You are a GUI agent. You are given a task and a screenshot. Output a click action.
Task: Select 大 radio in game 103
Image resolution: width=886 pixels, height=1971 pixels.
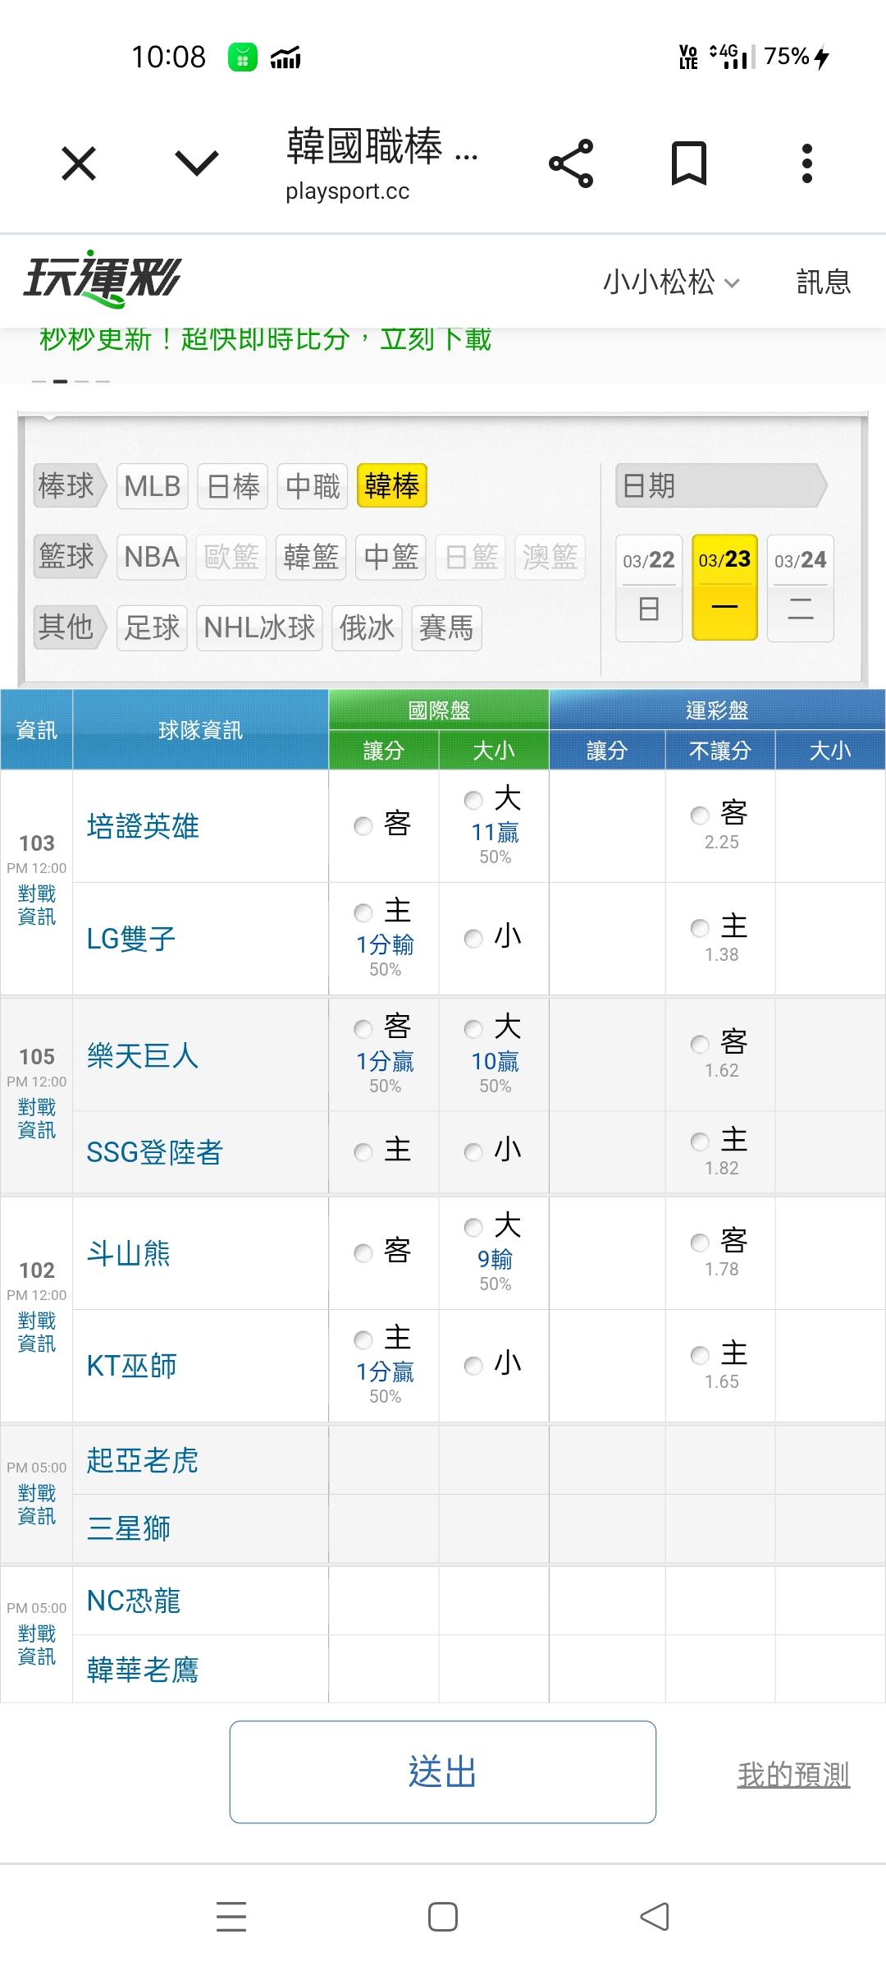coord(473,800)
